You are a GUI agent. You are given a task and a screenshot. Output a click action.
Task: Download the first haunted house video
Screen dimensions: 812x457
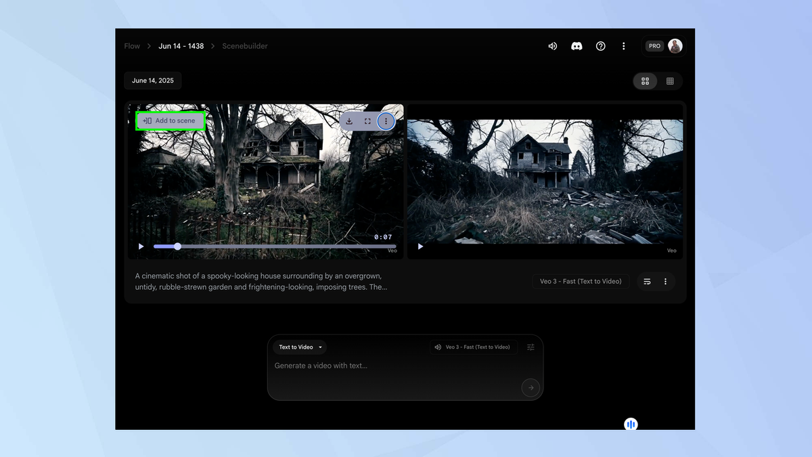point(349,121)
